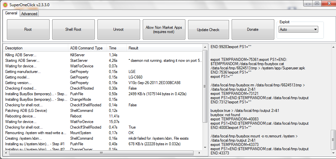
Task: Select the General tab
Action: tap(11, 13)
